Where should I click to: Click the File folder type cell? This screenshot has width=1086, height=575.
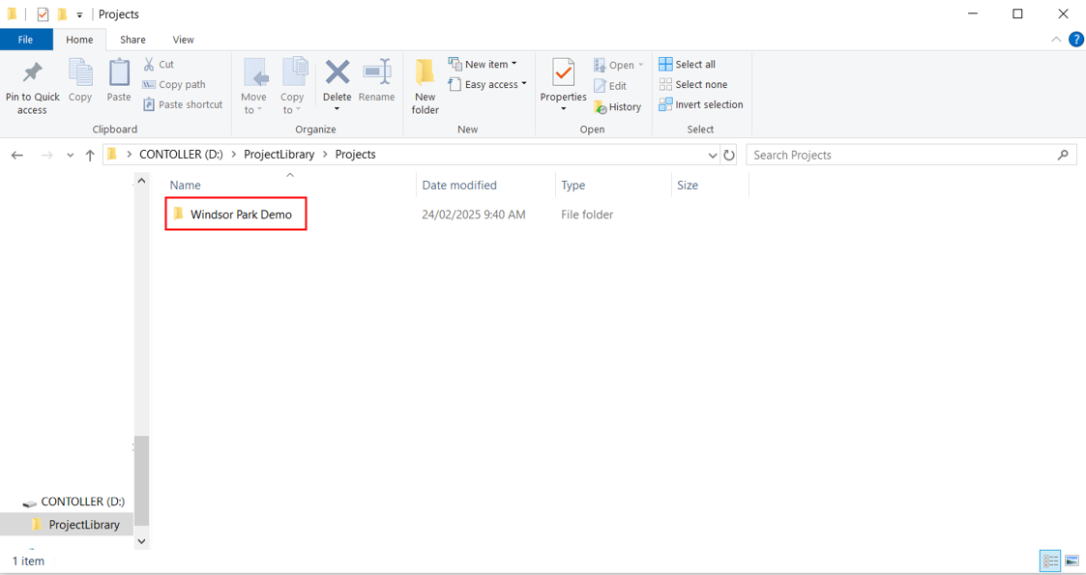click(587, 215)
